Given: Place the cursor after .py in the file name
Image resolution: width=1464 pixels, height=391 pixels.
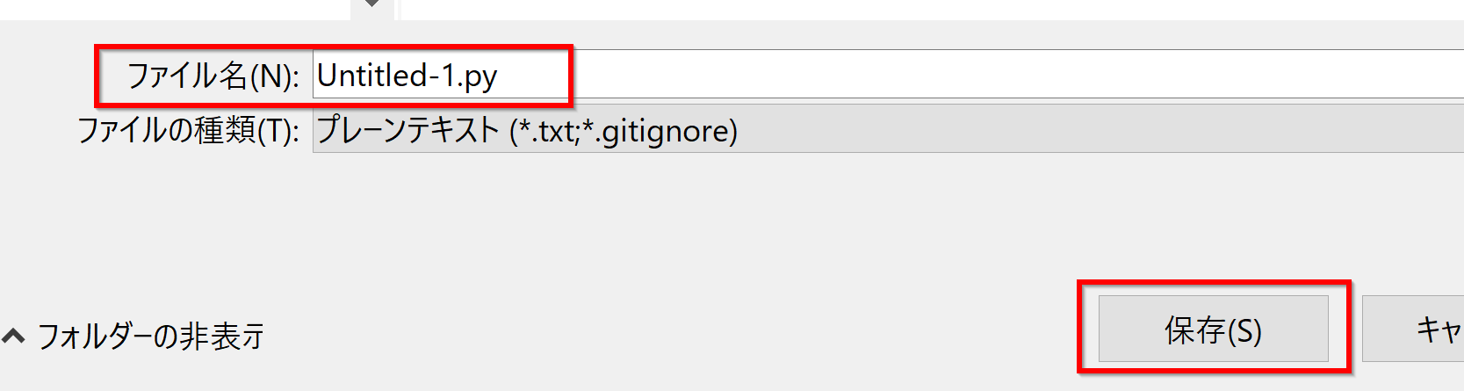Looking at the screenshot, I should (x=499, y=76).
